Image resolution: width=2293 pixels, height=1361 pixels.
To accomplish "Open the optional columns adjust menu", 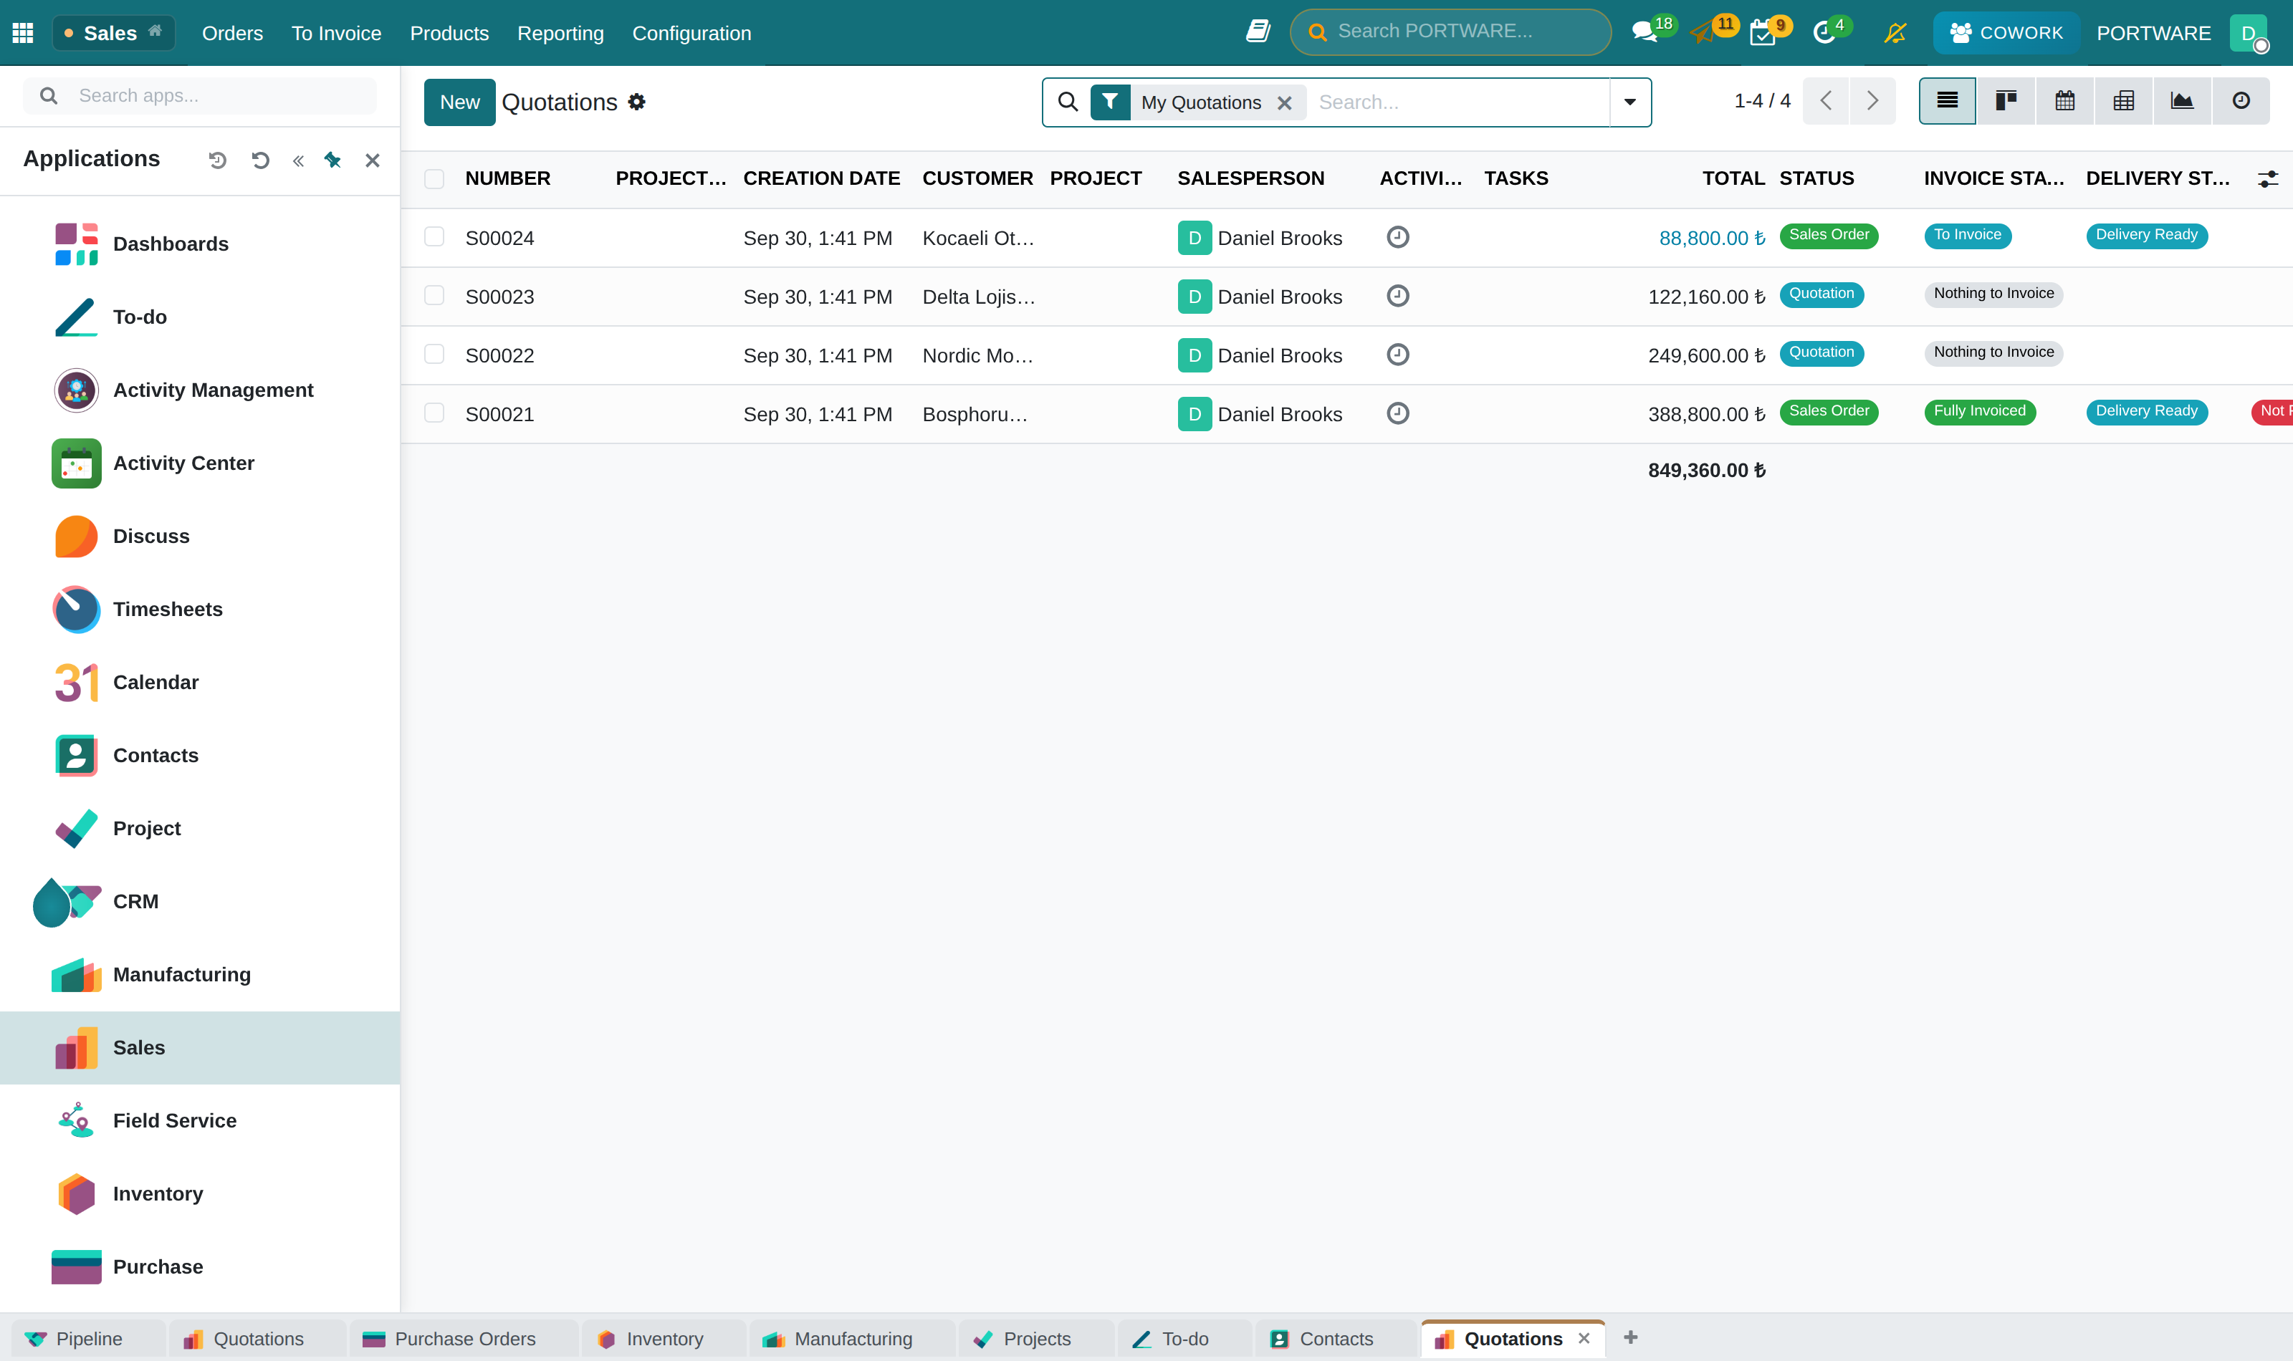I will point(2267,179).
